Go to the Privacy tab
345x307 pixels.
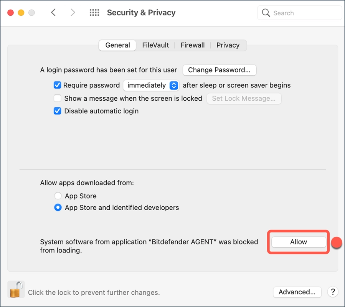(228, 45)
